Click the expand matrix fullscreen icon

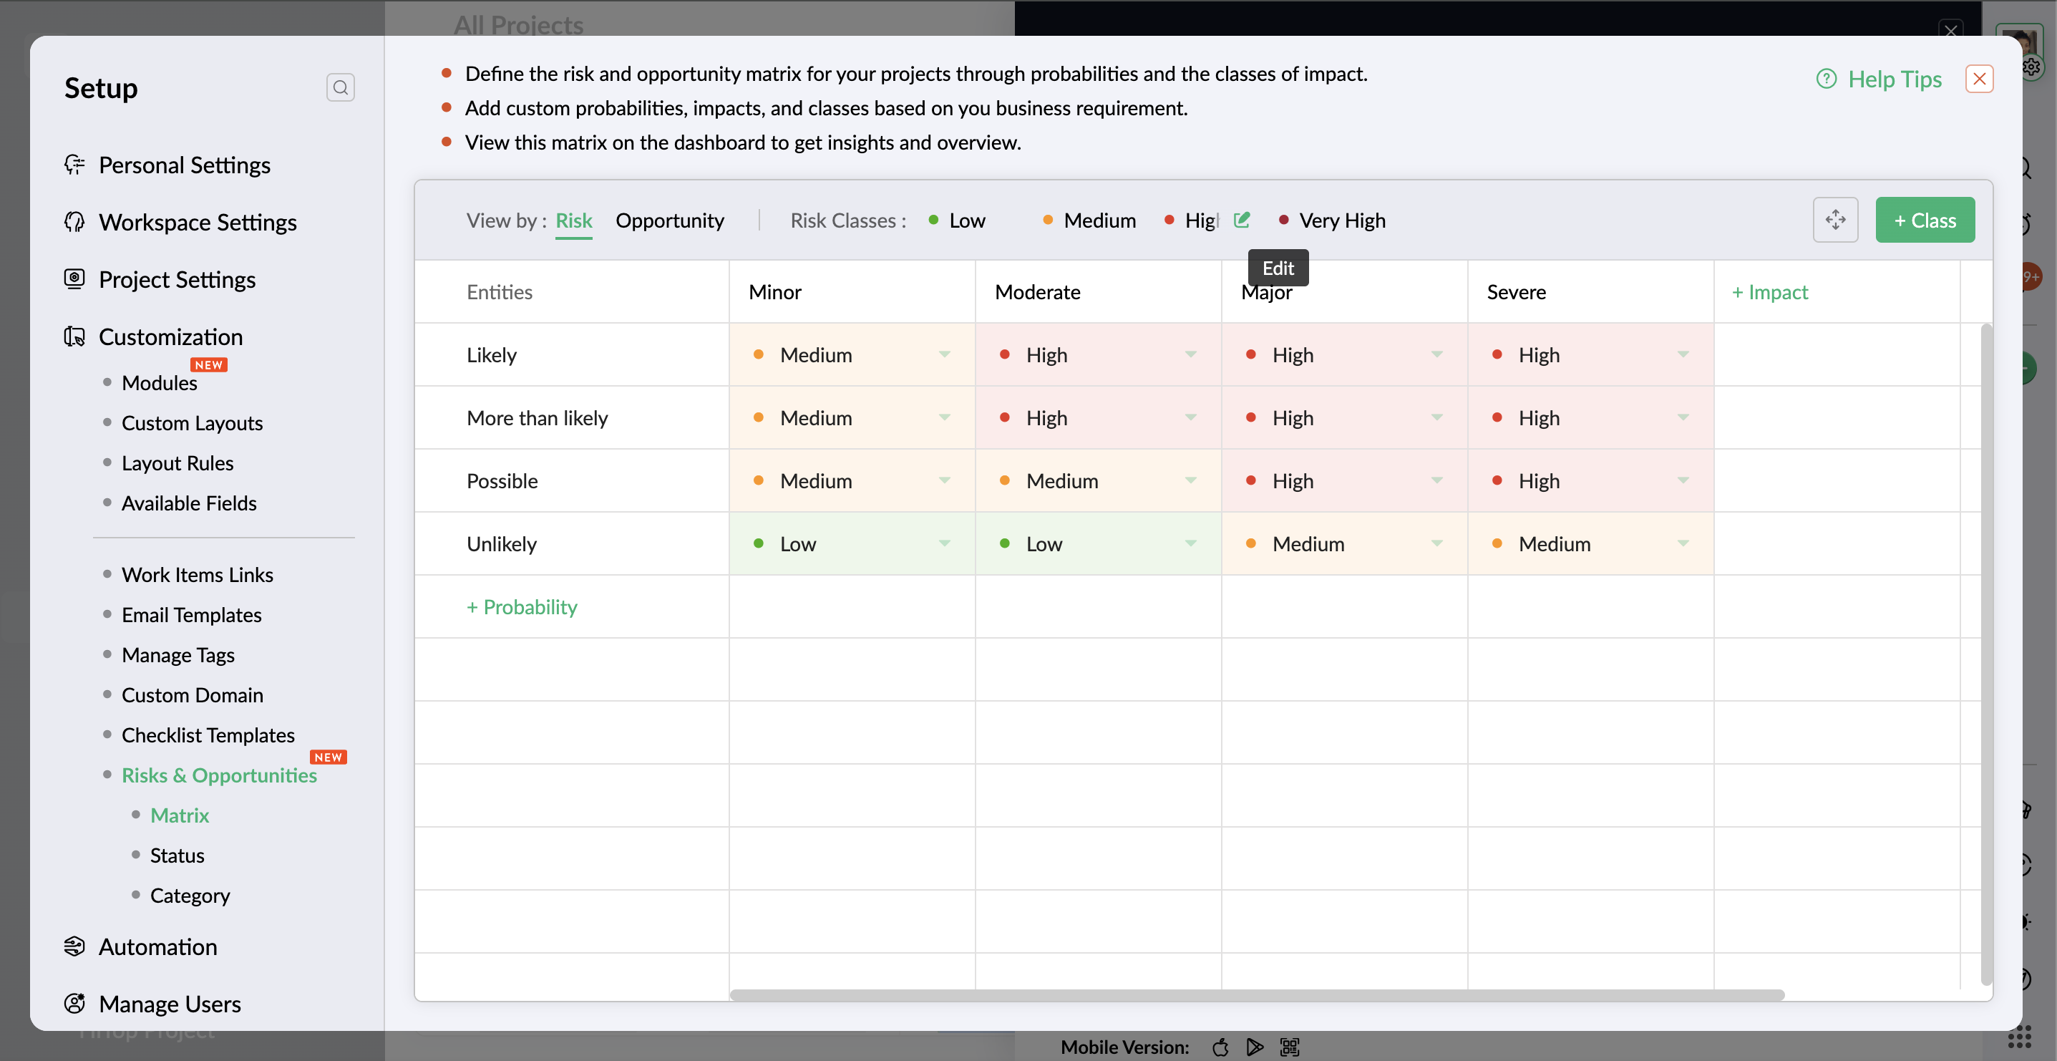tap(1835, 220)
